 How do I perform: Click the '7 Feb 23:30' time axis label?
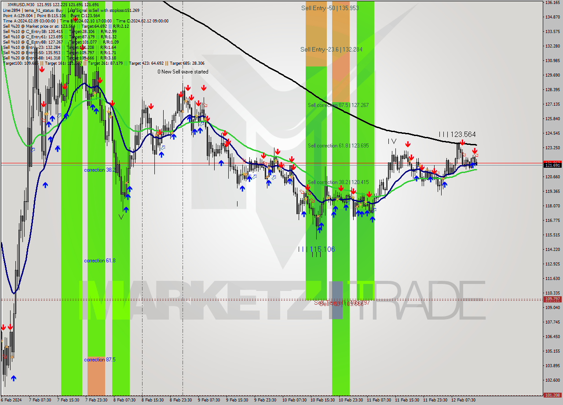tap(96, 400)
